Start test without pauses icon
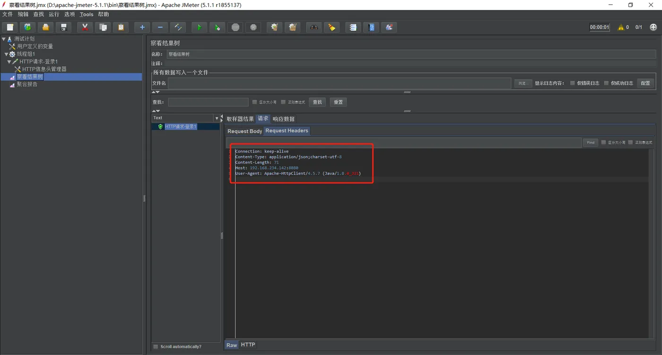Screen dimensions: 662x355 (217, 27)
